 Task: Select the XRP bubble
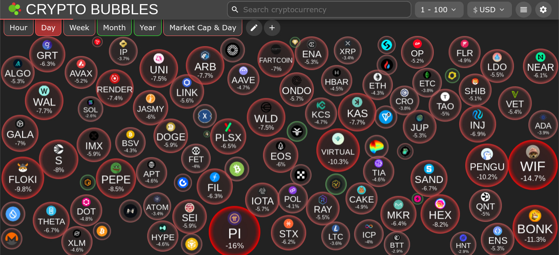(348, 50)
